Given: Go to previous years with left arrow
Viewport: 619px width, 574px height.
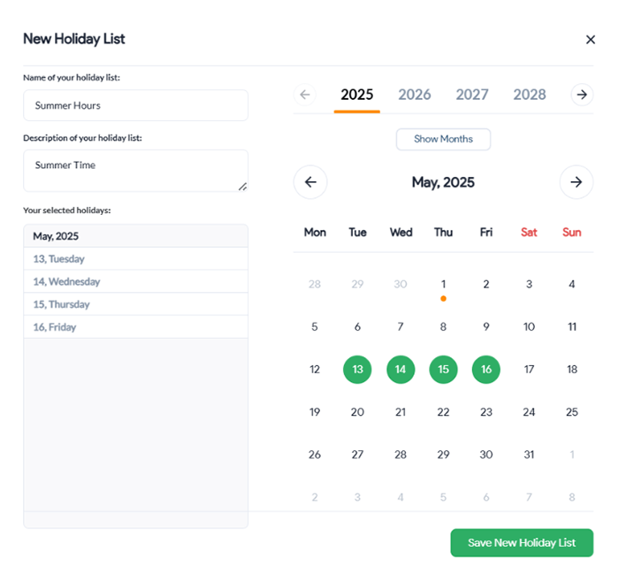Looking at the screenshot, I should (305, 95).
